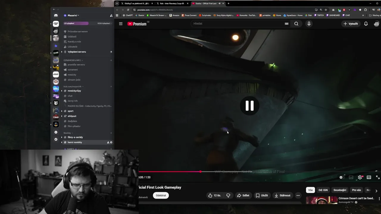Pause the video with the center pause button
The image size is (381, 214).
point(249,106)
